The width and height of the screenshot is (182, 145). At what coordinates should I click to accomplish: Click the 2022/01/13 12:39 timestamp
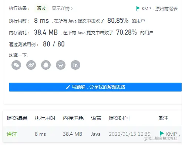click(x=129, y=134)
